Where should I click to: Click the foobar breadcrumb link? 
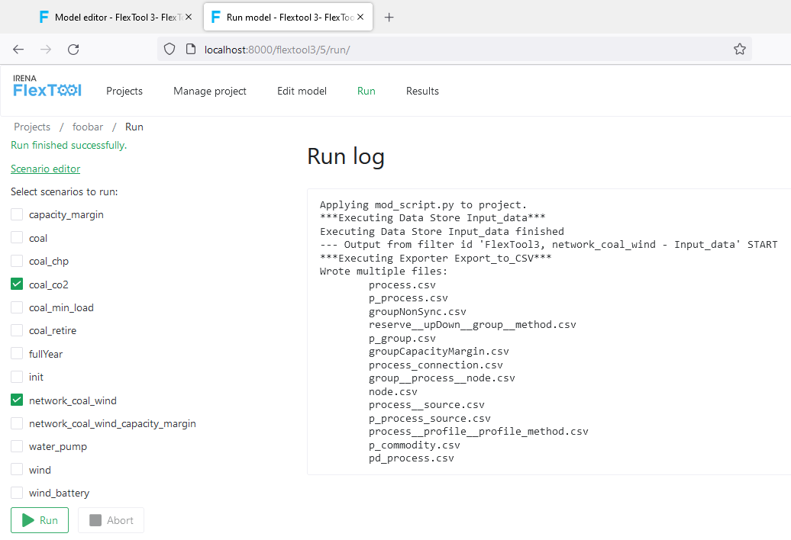88,127
